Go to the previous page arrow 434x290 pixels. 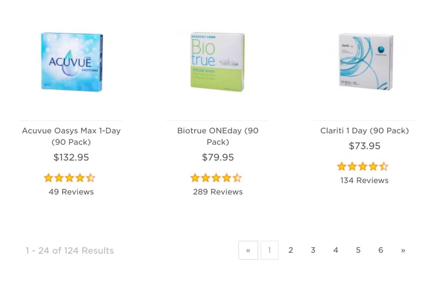tap(248, 250)
